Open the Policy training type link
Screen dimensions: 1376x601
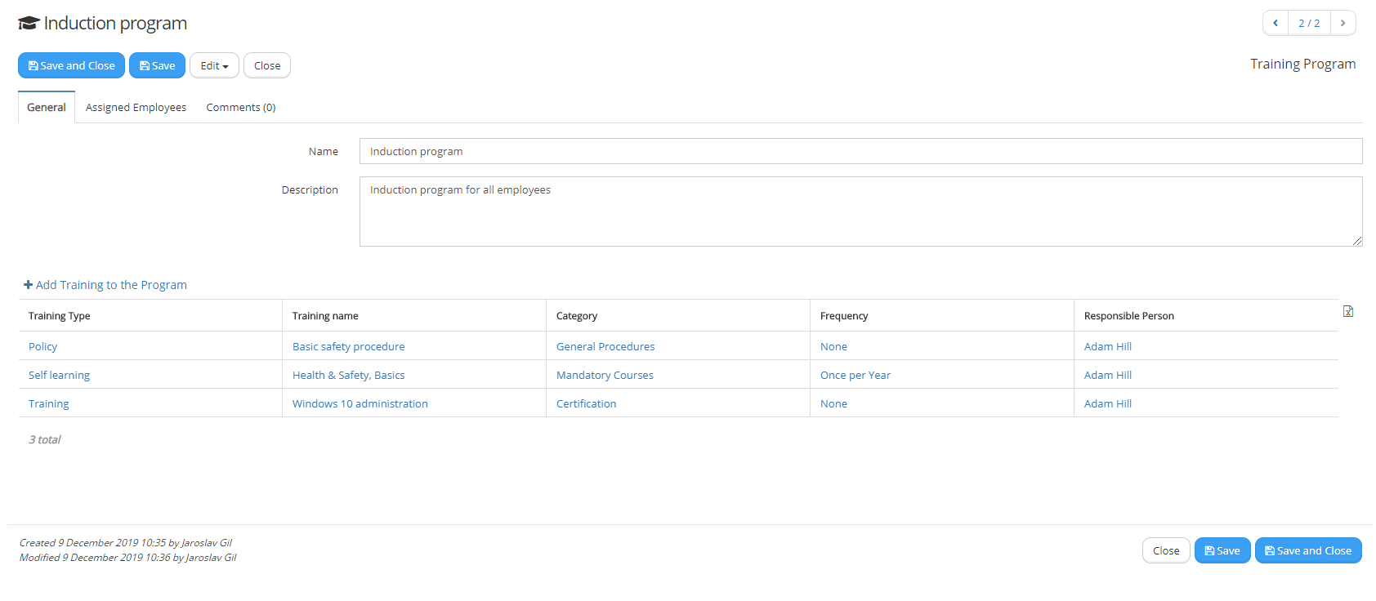(x=42, y=346)
